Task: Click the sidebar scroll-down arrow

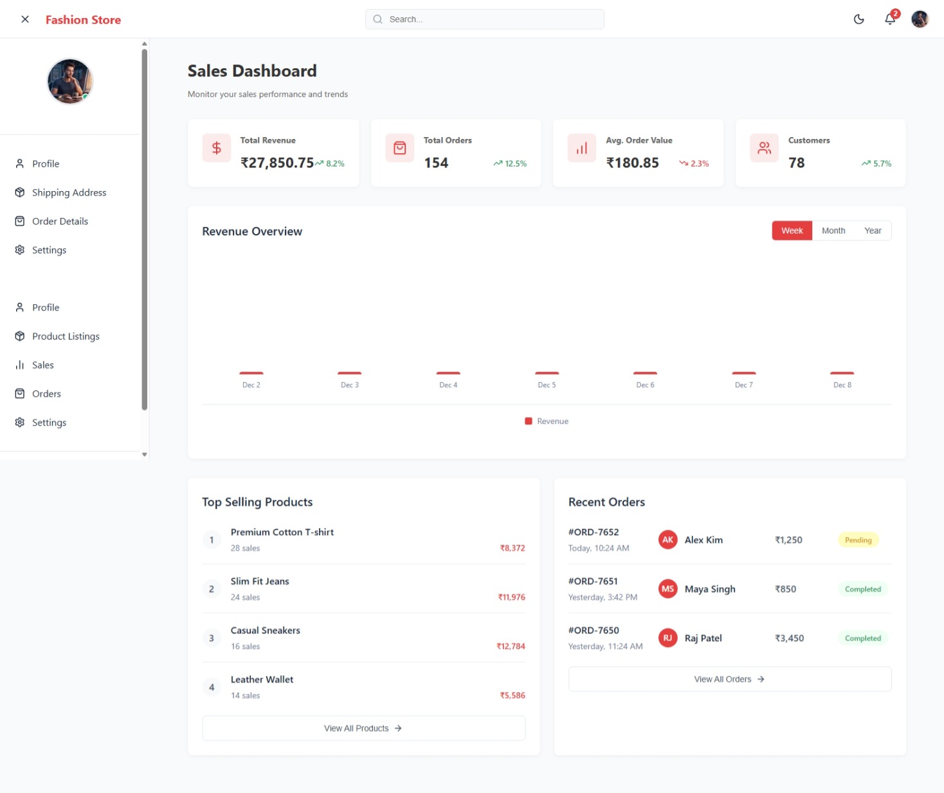Action: pos(145,455)
